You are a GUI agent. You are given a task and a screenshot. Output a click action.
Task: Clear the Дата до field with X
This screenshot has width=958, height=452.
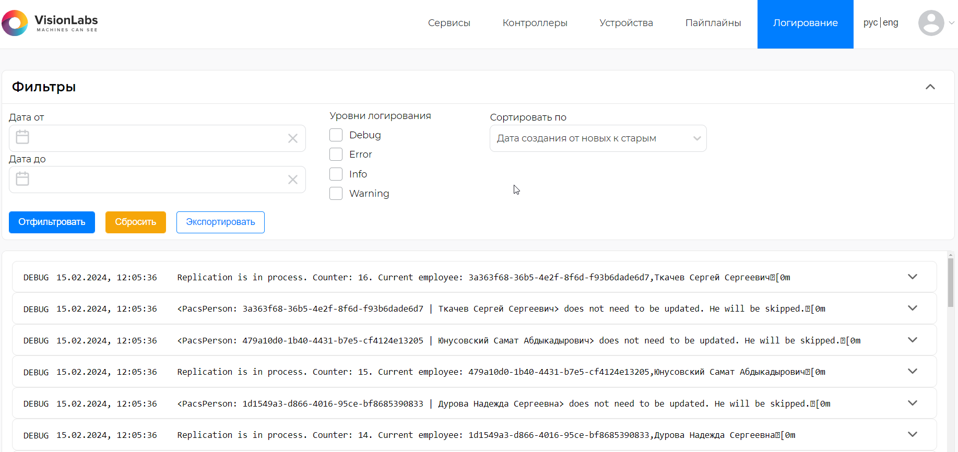[293, 180]
